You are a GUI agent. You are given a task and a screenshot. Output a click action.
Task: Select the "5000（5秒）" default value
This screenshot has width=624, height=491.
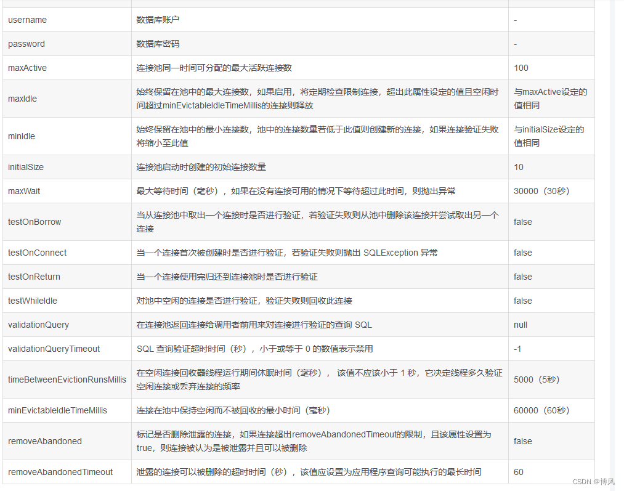[537, 379]
